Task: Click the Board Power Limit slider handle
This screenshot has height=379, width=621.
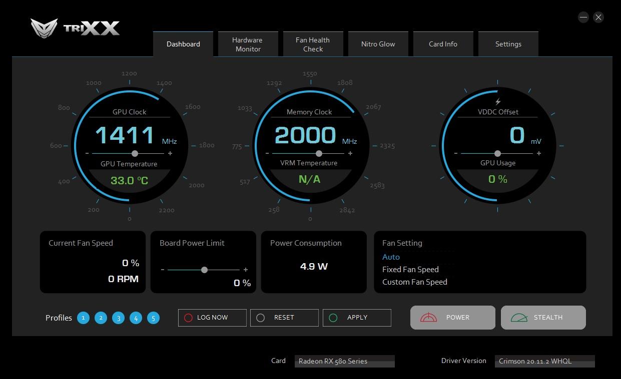Action: click(x=204, y=270)
